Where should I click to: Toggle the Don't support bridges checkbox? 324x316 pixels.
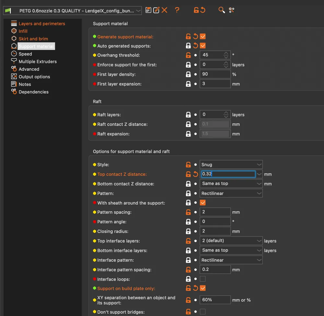coord(203,311)
